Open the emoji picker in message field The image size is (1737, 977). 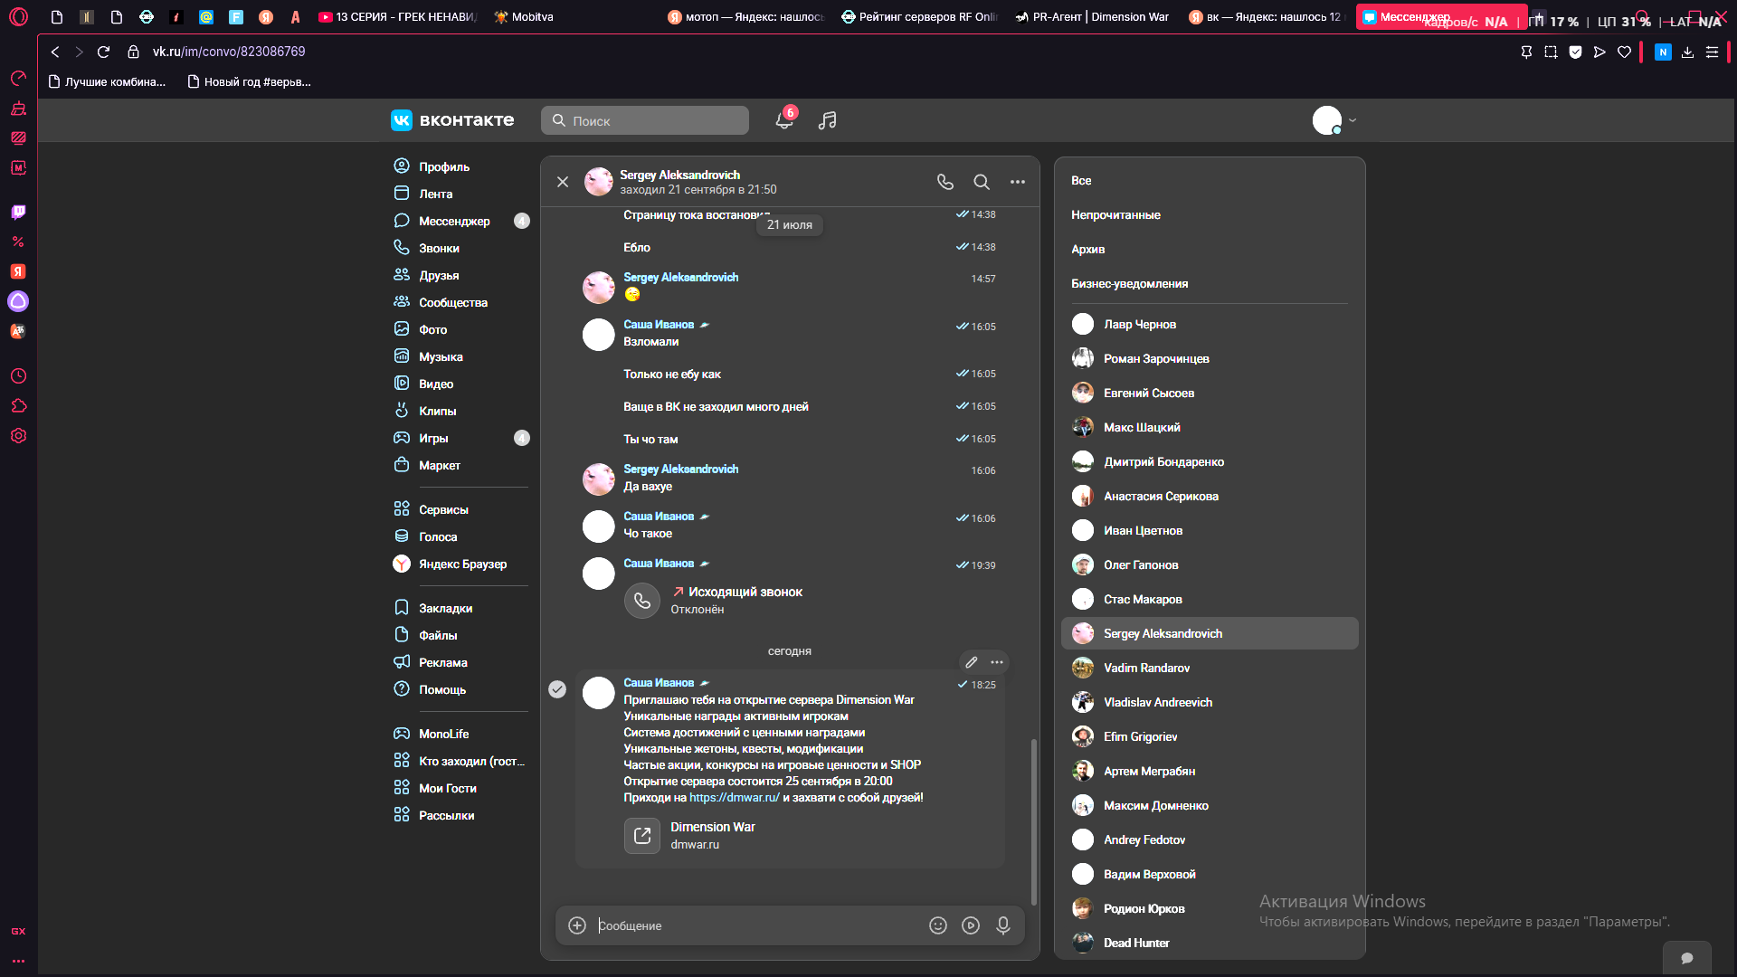tap(938, 925)
